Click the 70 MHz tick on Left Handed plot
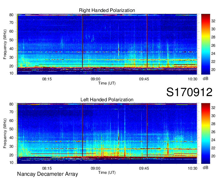 click(x=11, y=112)
